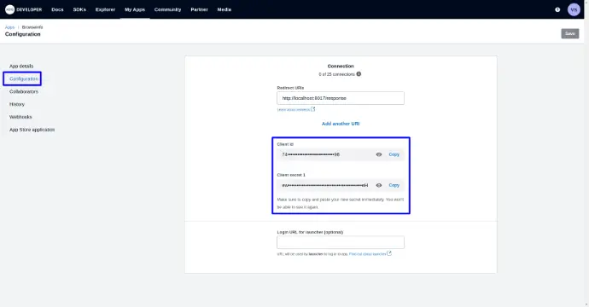
Task: Open App Store application sidebar item
Action: [x=32, y=130]
